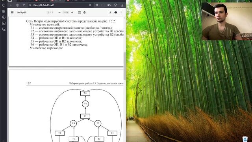This screenshot has width=252, height=142.
Task: Go back with the browser back arrow
Action: [x=11, y=5]
